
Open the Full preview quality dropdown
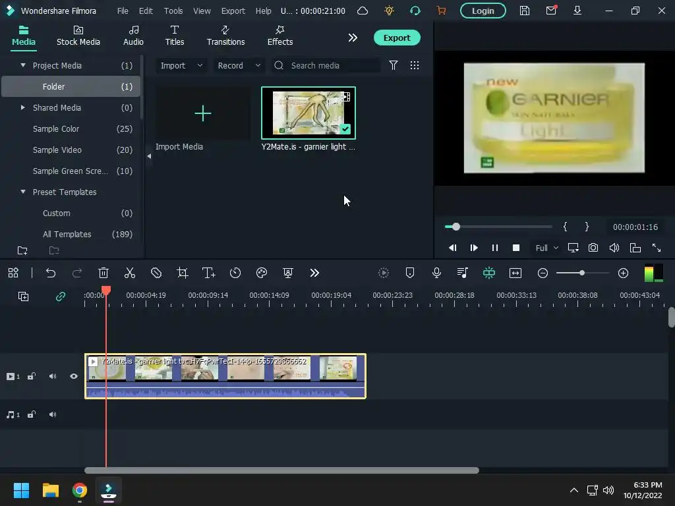click(546, 248)
